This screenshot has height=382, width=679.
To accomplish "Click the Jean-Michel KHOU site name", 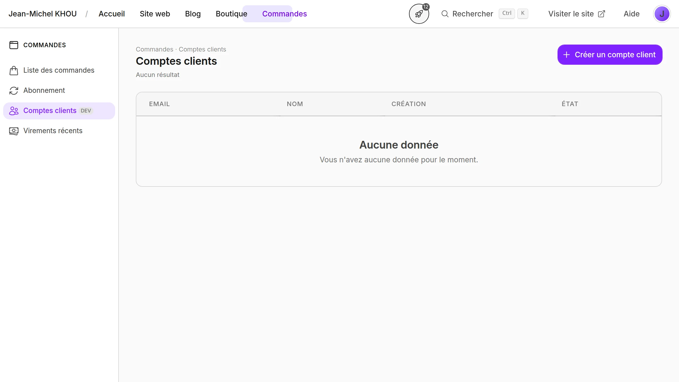I will [42, 14].
